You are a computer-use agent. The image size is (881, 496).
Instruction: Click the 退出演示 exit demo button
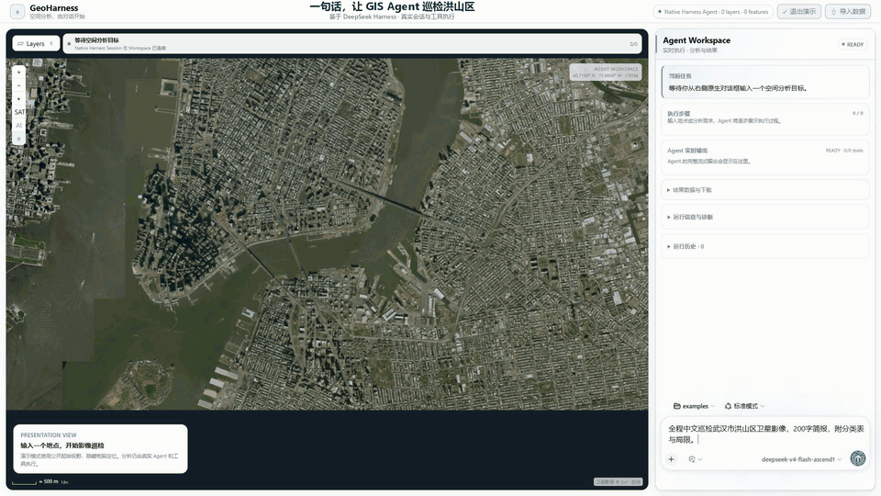799,11
